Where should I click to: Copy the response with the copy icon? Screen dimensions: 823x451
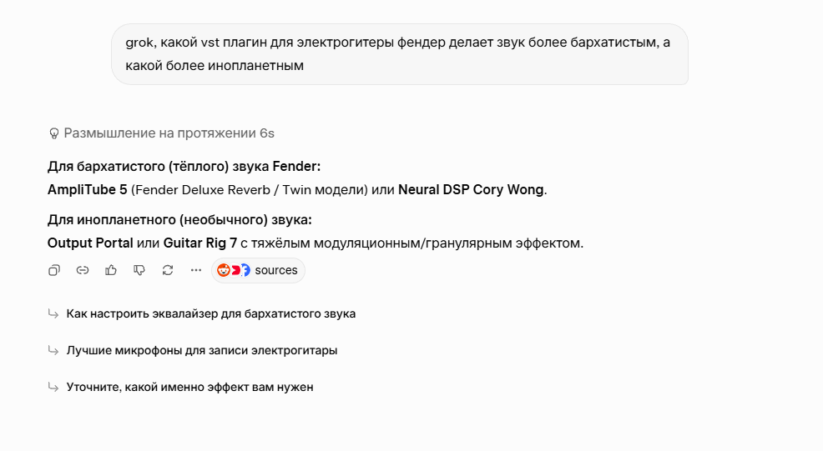(54, 271)
